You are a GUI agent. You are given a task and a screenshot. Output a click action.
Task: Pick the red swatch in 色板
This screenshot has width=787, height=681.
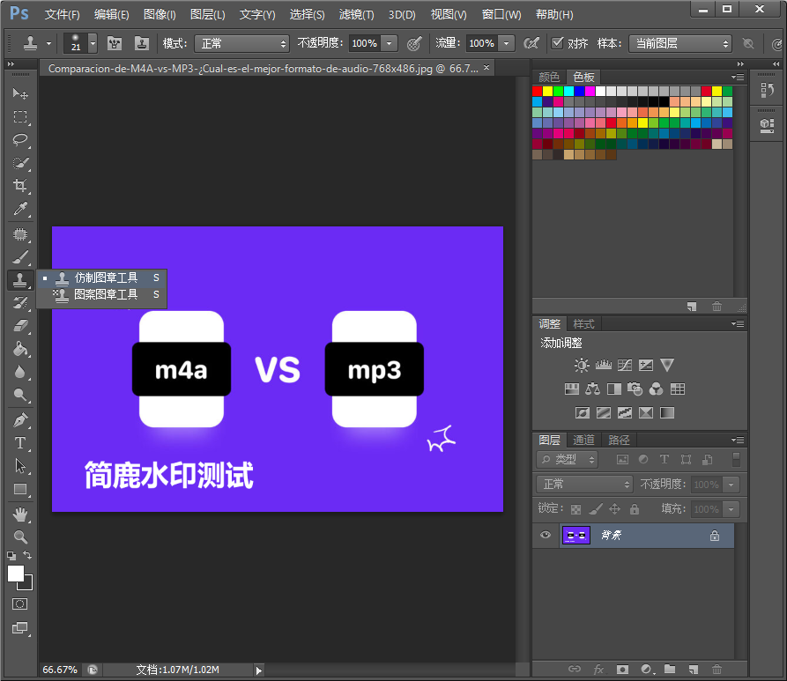[x=538, y=91]
